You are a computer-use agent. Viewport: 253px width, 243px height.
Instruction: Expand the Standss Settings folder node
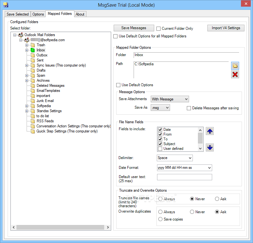(x=27, y=111)
